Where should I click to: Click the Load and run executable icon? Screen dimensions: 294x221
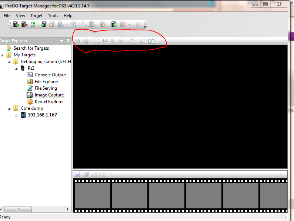[x=84, y=24]
